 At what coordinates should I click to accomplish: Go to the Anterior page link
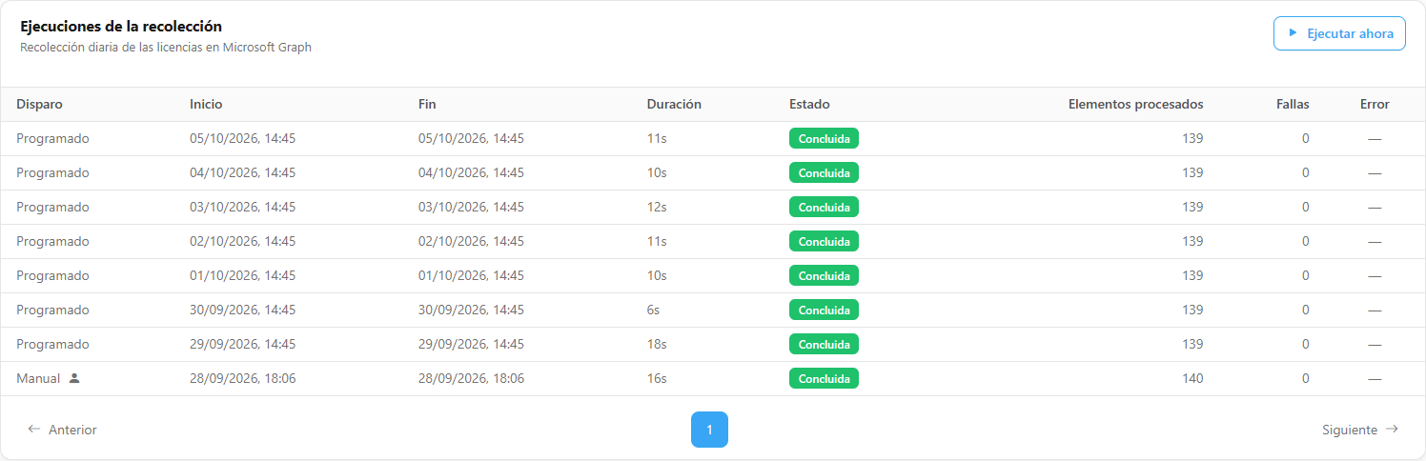[62, 430]
